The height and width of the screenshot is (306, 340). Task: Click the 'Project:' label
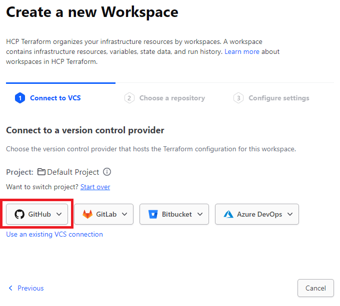(x=19, y=172)
